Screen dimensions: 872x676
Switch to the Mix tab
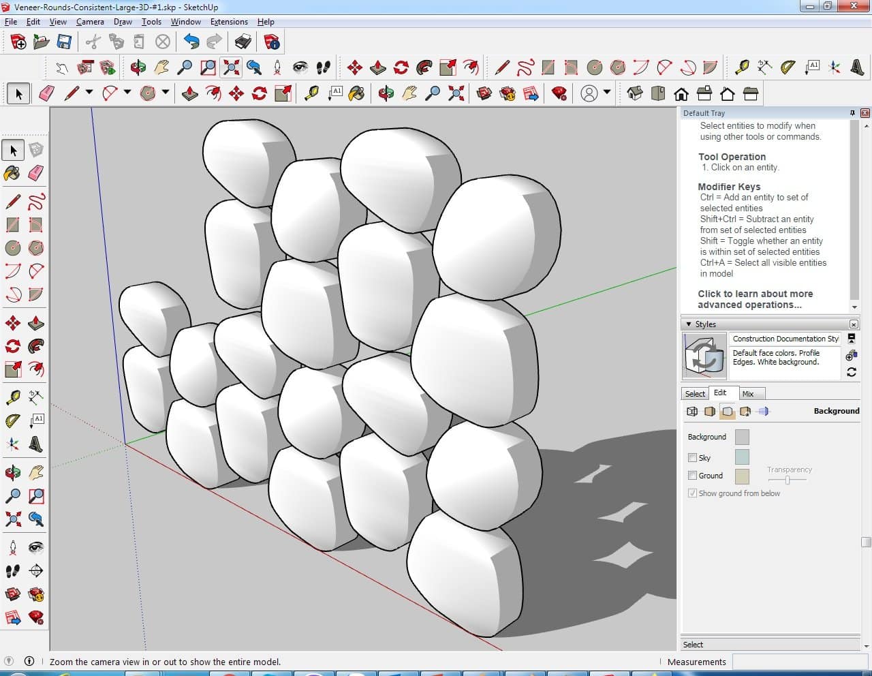pyautogui.click(x=747, y=394)
